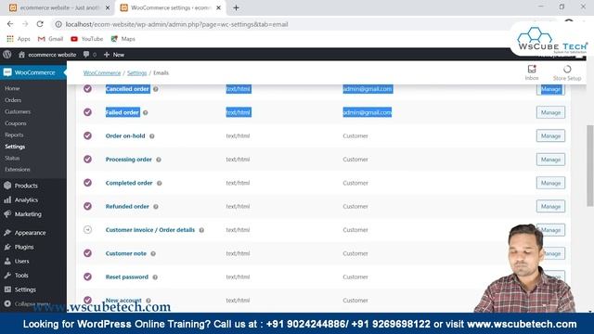This screenshot has width=594, height=334.
Task: Select WooCommerce in the sidebar
Action: pyautogui.click(x=33, y=72)
